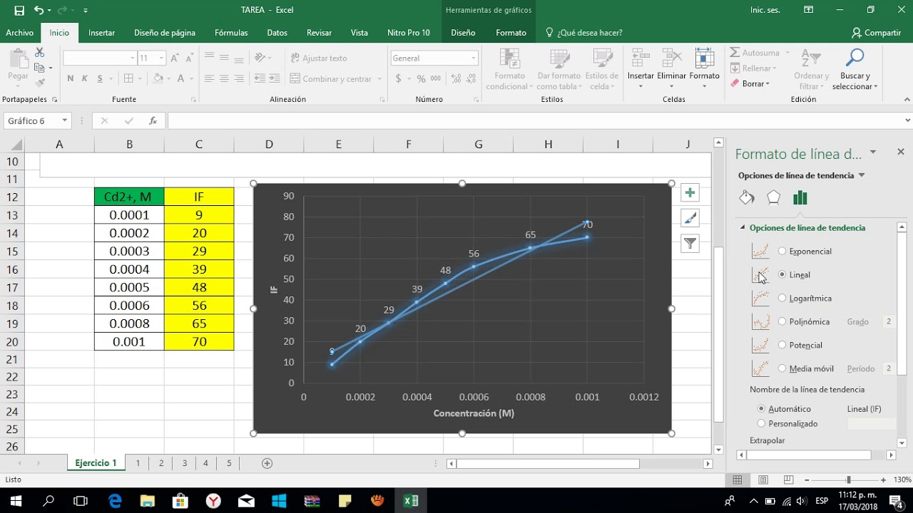Click the Estilos de celda icon
This screenshot has height=513, width=913.
[602, 59]
